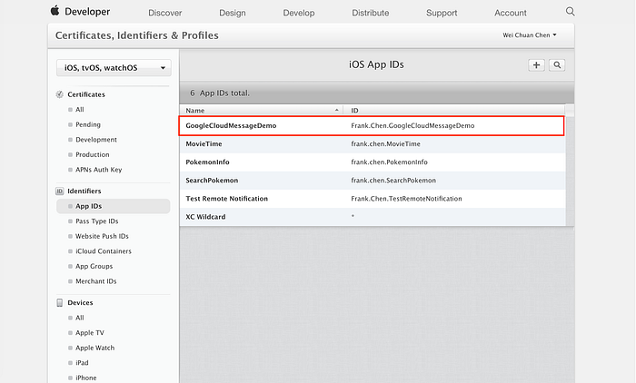Click the Frank.Chen.TestRemoteNotification ID cell
The height and width of the screenshot is (383, 636).
[x=406, y=199]
